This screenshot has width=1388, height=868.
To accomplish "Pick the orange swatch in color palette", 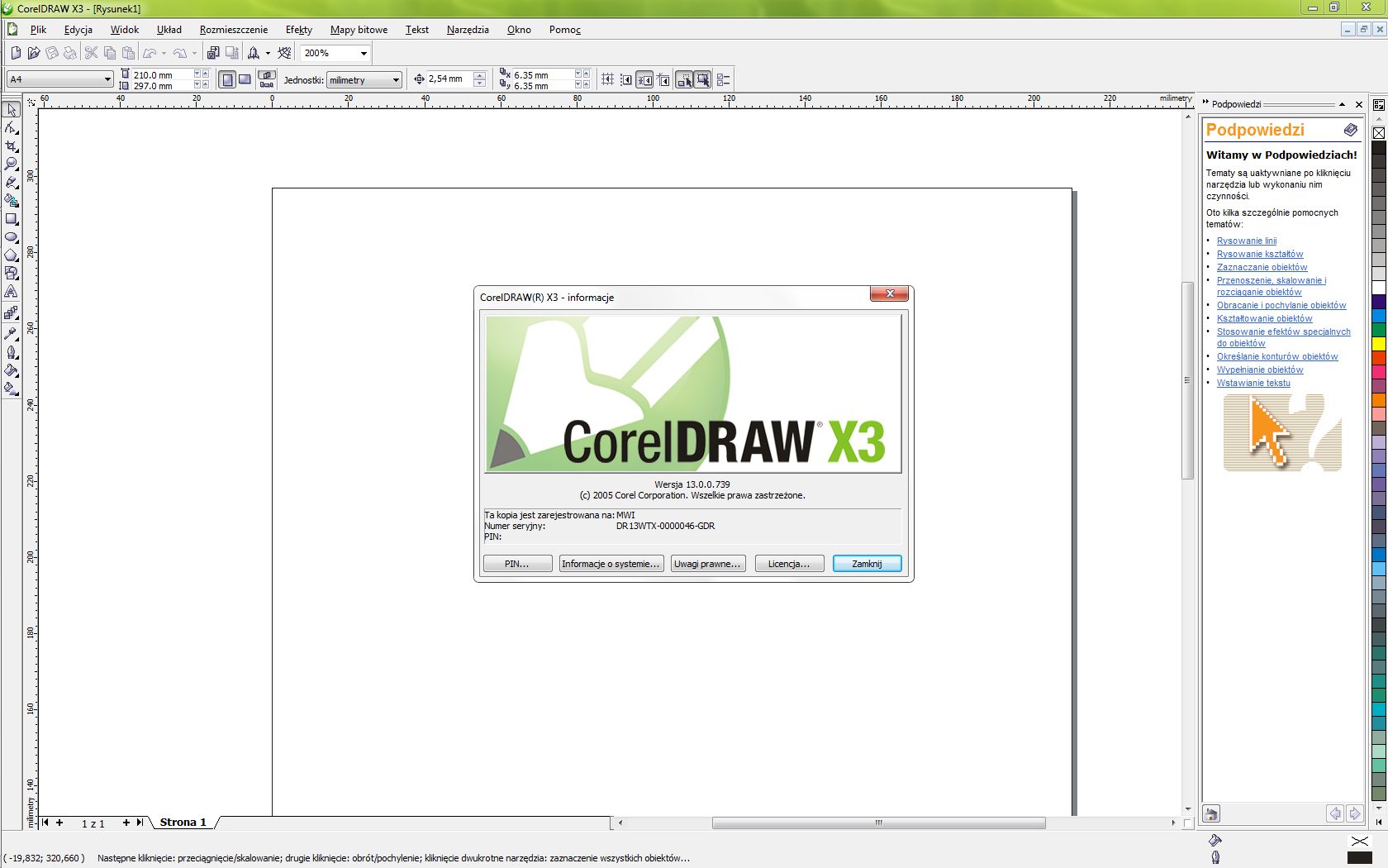I will point(1379,399).
